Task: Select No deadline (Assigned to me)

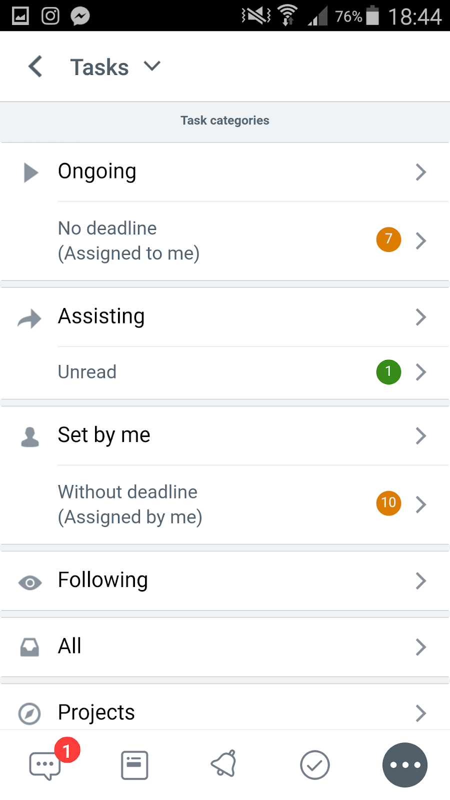Action: pos(253,241)
